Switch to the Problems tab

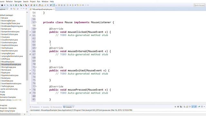(35, 107)
